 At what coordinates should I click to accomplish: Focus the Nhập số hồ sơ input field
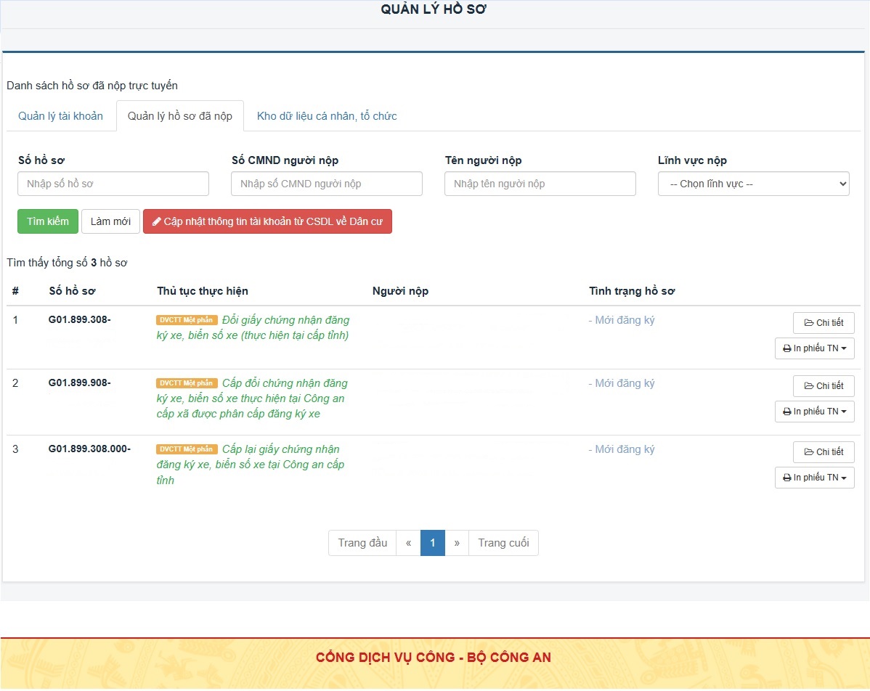113,184
